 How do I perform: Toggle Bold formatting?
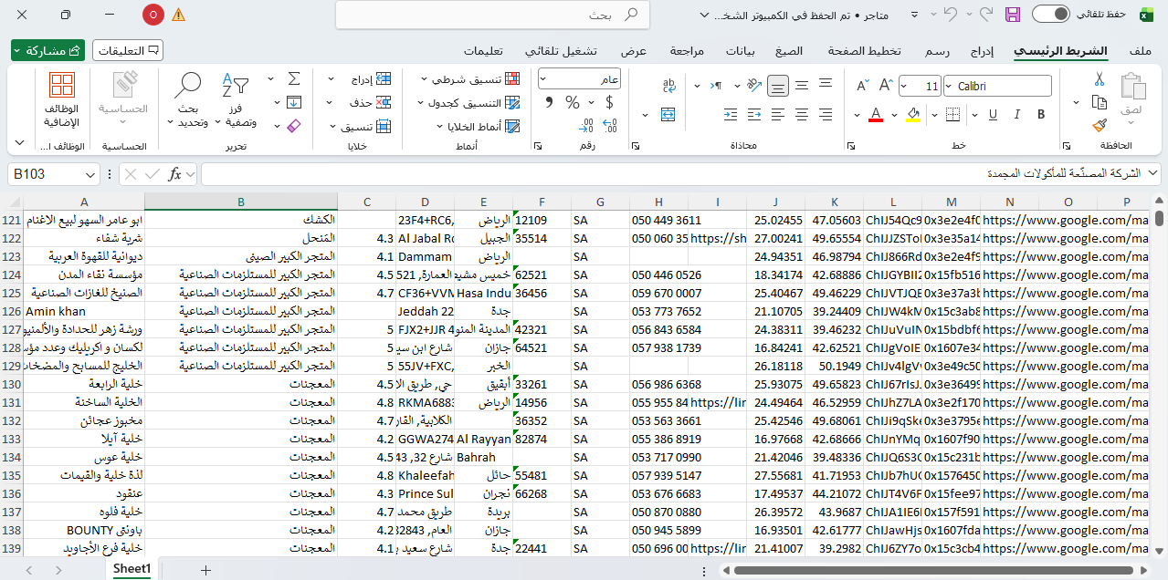click(1041, 114)
